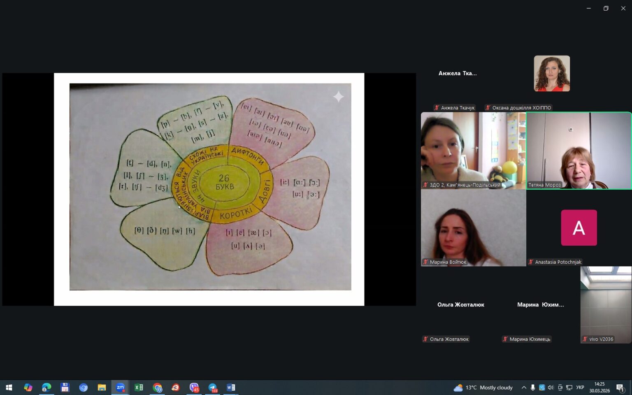The width and height of the screenshot is (632, 395).
Task: Open the clock and calendar at 14:25
Action: (599, 388)
